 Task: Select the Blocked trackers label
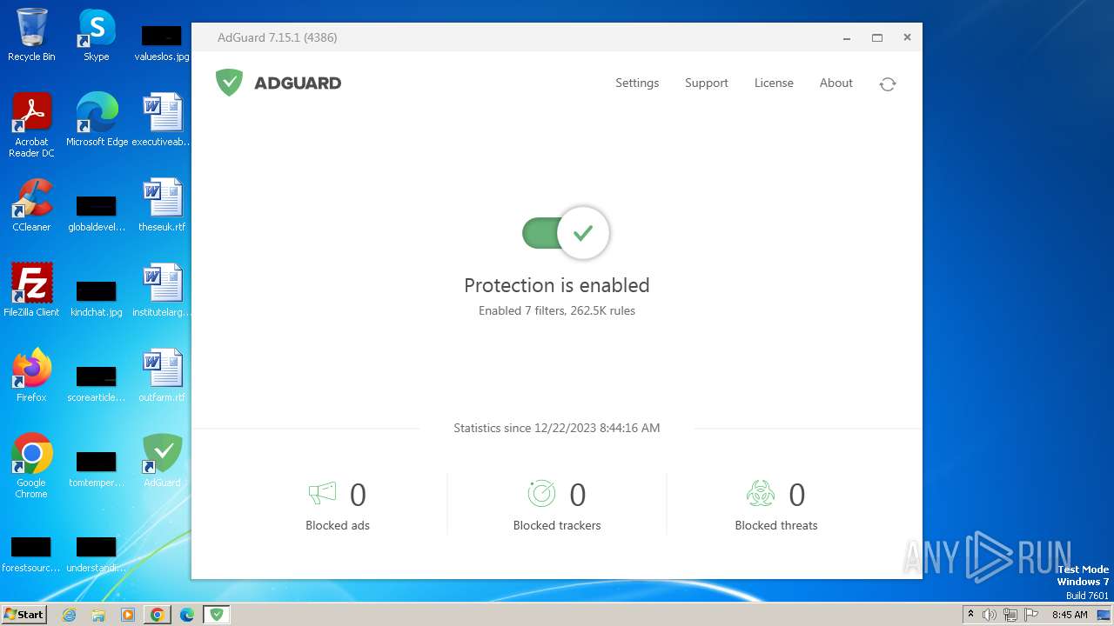pyautogui.click(x=557, y=525)
